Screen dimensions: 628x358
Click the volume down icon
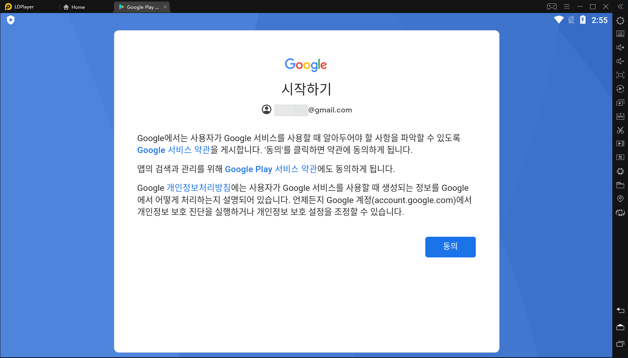(620, 61)
